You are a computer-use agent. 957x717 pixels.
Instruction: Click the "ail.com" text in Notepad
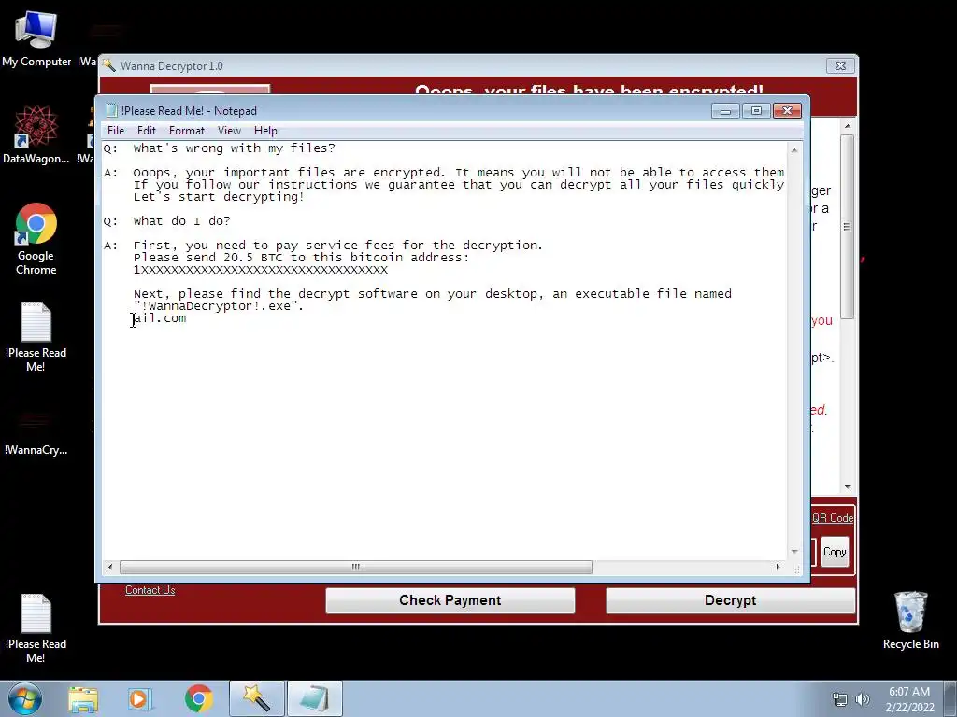(160, 318)
